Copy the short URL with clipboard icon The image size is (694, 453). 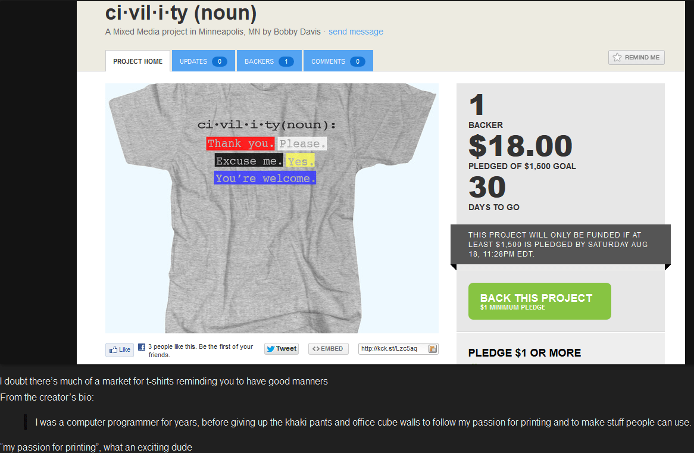(x=433, y=349)
